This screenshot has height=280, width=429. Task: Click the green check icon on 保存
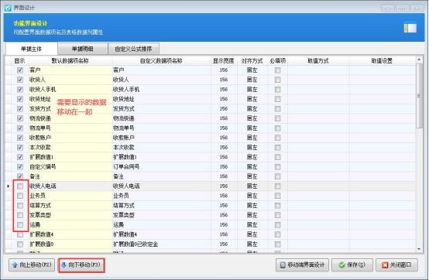click(x=341, y=265)
